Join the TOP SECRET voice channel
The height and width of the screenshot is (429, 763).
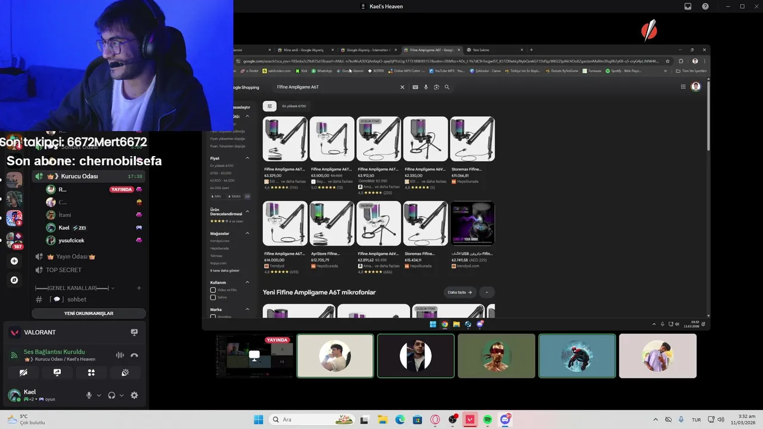(x=64, y=270)
